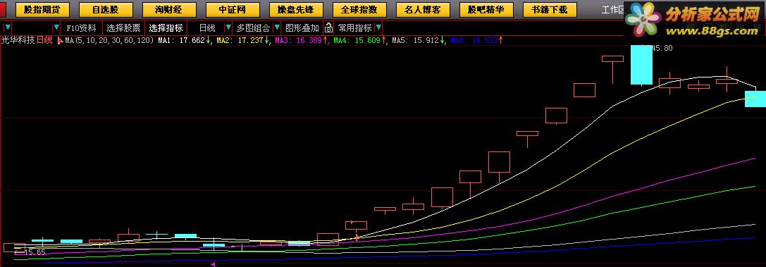Expand the 常用指标 dropdown arrow
This screenshot has width=766, height=267.
pos(378,27)
